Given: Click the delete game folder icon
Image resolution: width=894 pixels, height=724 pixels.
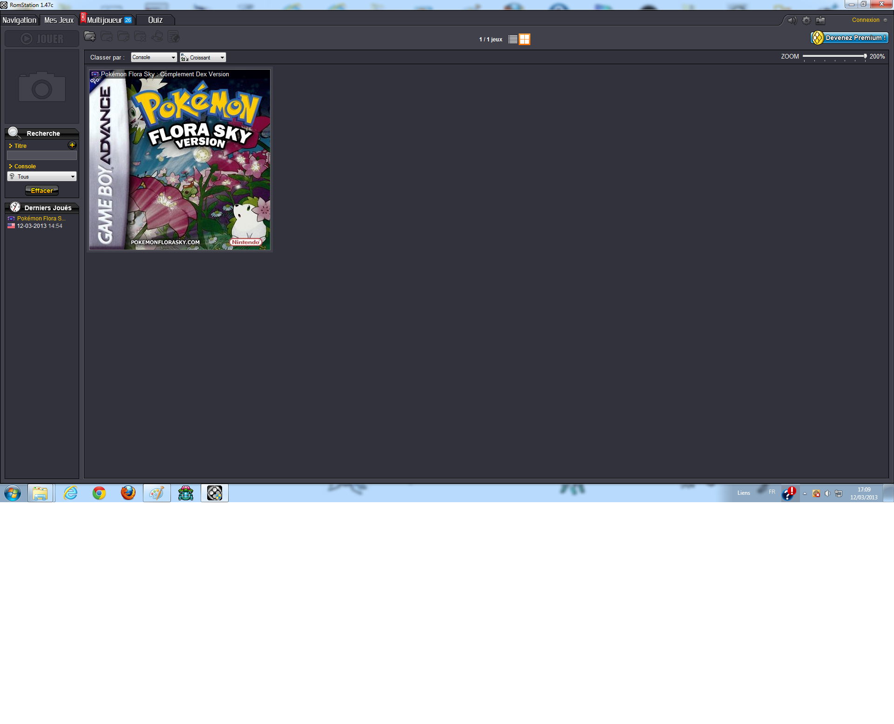Looking at the screenshot, I should point(140,37).
